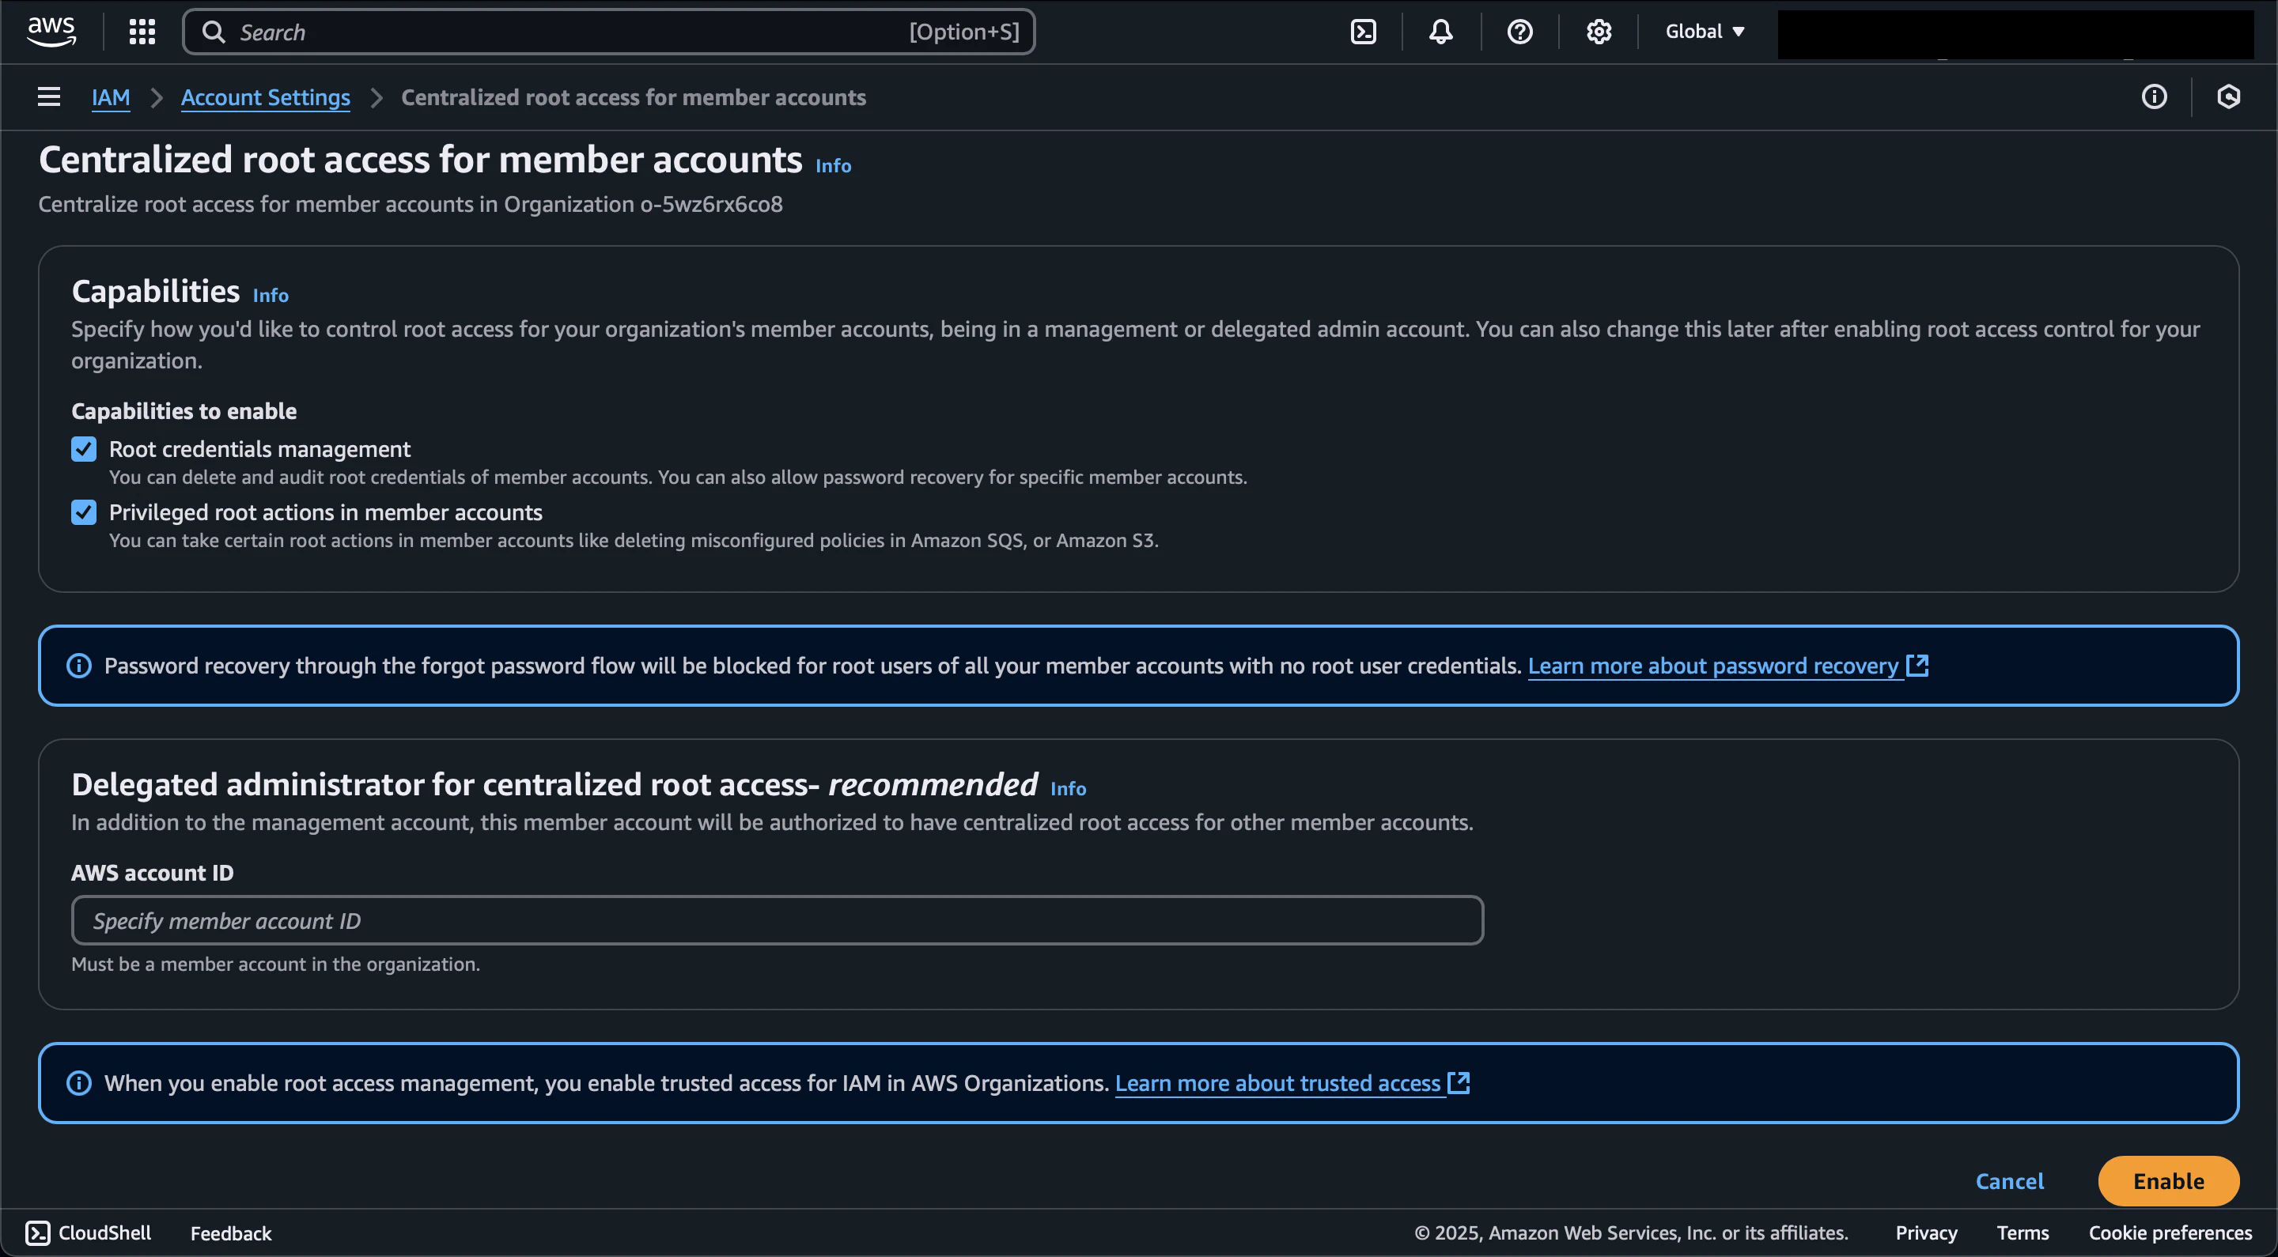Screen dimensions: 2278x1257
Task: Open the AWS services grid menu
Action: point(142,32)
